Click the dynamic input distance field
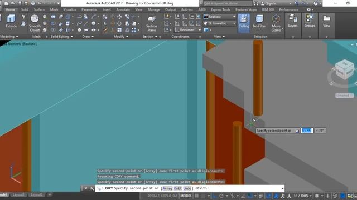This screenshot has width=357, height=200. point(307,131)
